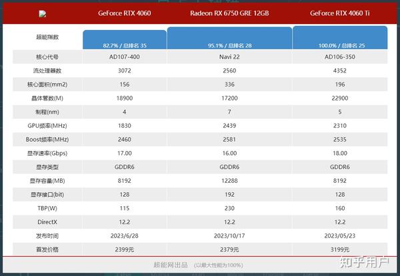This screenshot has width=400, height=276.
Task: Click the DirectX row label
Action: pyautogui.click(x=47, y=222)
